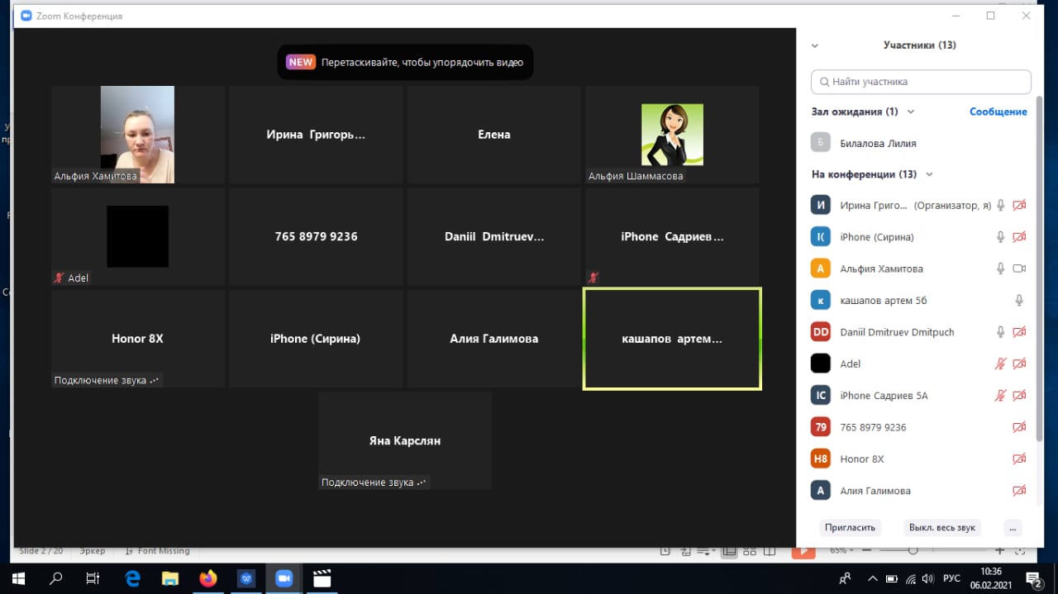Click кашапов артем 5б microphone icon

click(1019, 301)
